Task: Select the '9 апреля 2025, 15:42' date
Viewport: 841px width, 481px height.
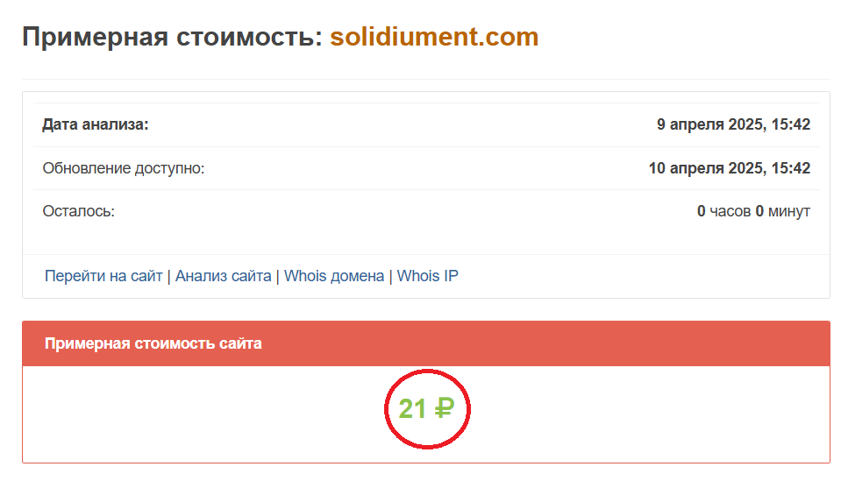Action: tap(733, 124)
